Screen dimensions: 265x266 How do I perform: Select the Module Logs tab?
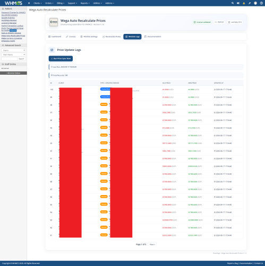coord(132,37)
